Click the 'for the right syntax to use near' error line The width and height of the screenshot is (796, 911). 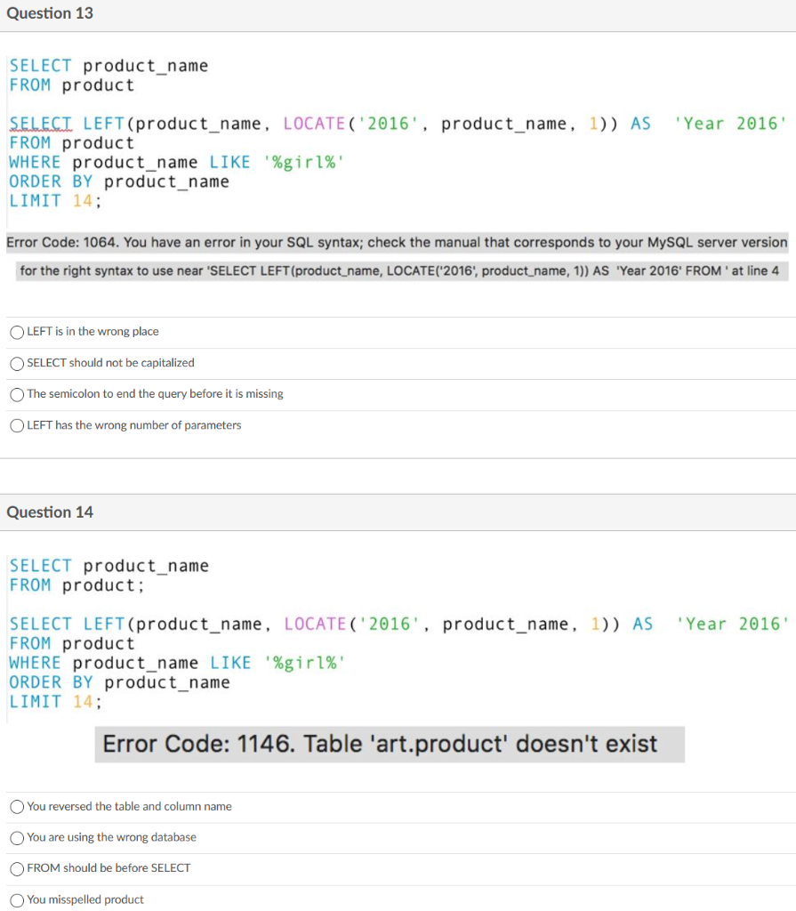[x=402, y=271]
